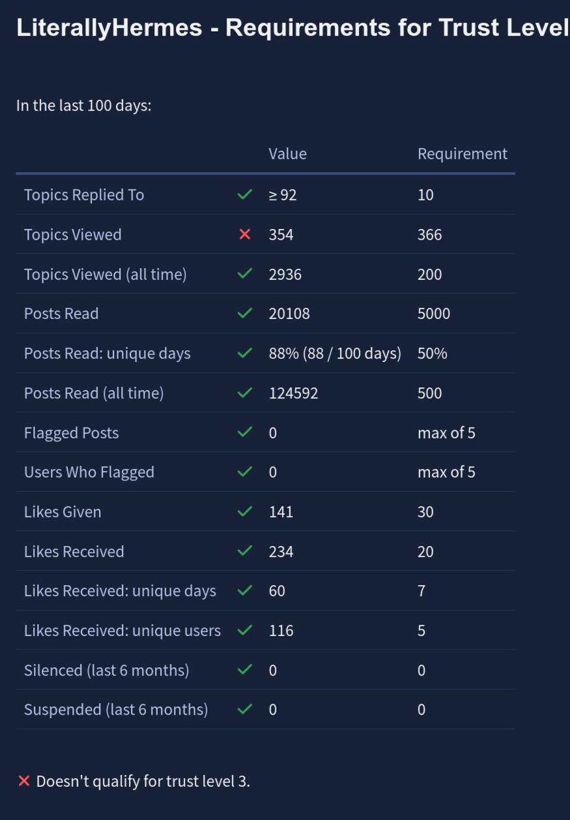
Task: Click the 88% (88 / 100 days) value
Action: pyautogui.click(x=335, y=354)
